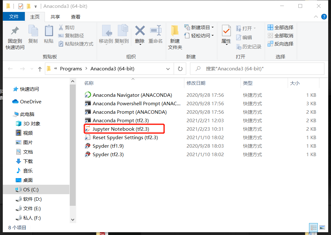331x235 pixels.
Task: Switch to the Home (主页) tab
Action: (35, 17)
